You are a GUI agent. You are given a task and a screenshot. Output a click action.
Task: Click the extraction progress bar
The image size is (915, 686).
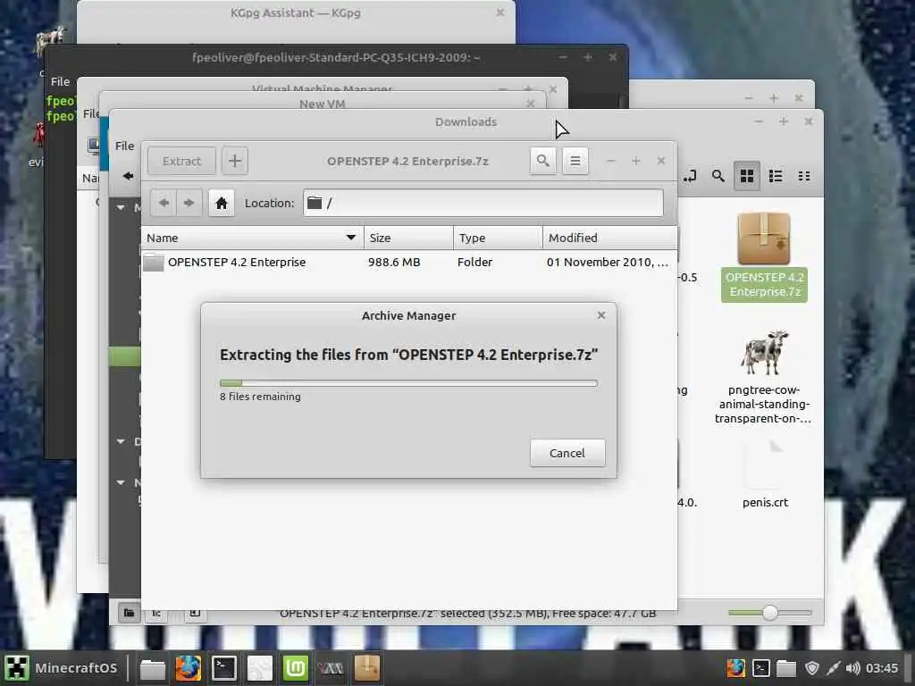tap(408, 383)
